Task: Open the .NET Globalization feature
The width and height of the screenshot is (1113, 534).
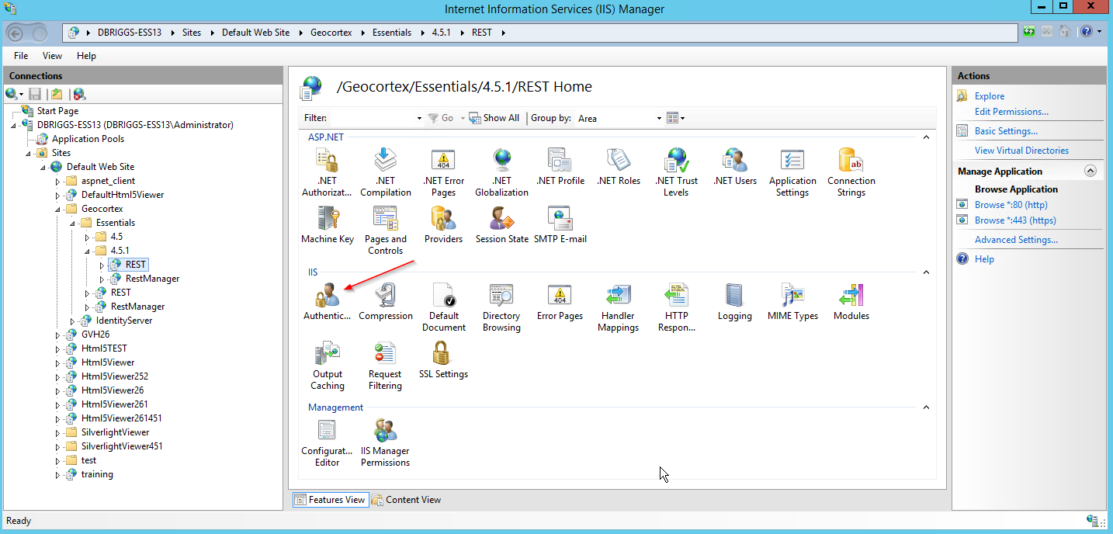Action: click(501, 172)
